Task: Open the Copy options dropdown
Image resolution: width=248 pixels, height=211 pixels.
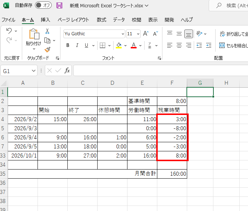Action: coord(54,41)
